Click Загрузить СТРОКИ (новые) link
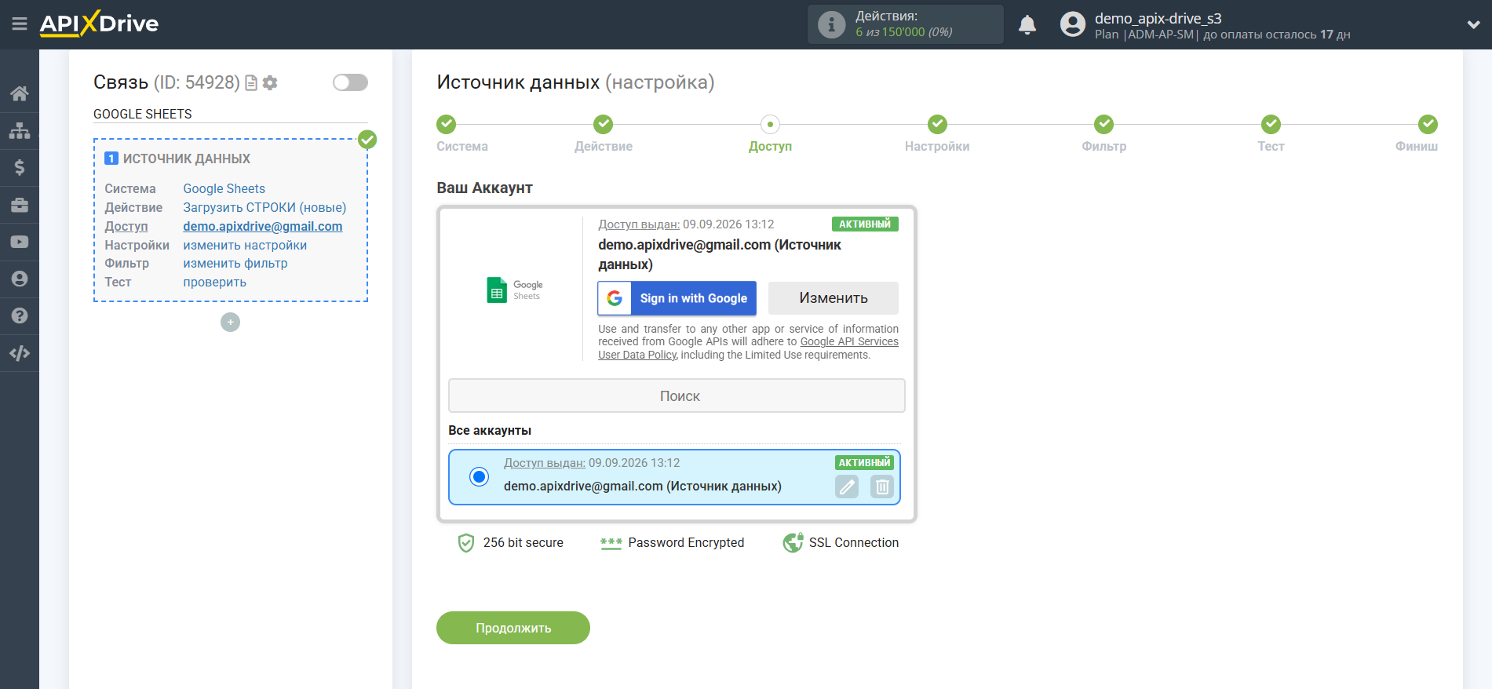 264,207
